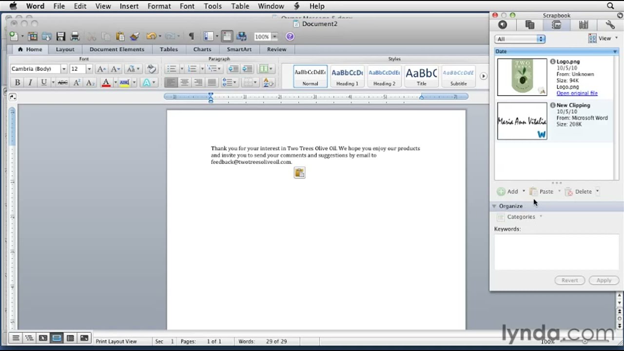This screenshot has height=351, width=624.
Task: Click Open original file link
Action: click(x=577, y=93)
